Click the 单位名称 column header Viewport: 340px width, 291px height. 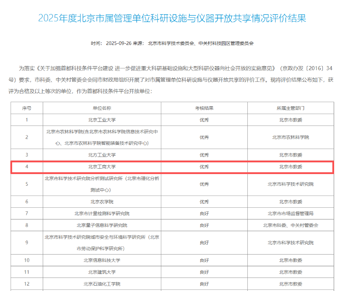102,108
